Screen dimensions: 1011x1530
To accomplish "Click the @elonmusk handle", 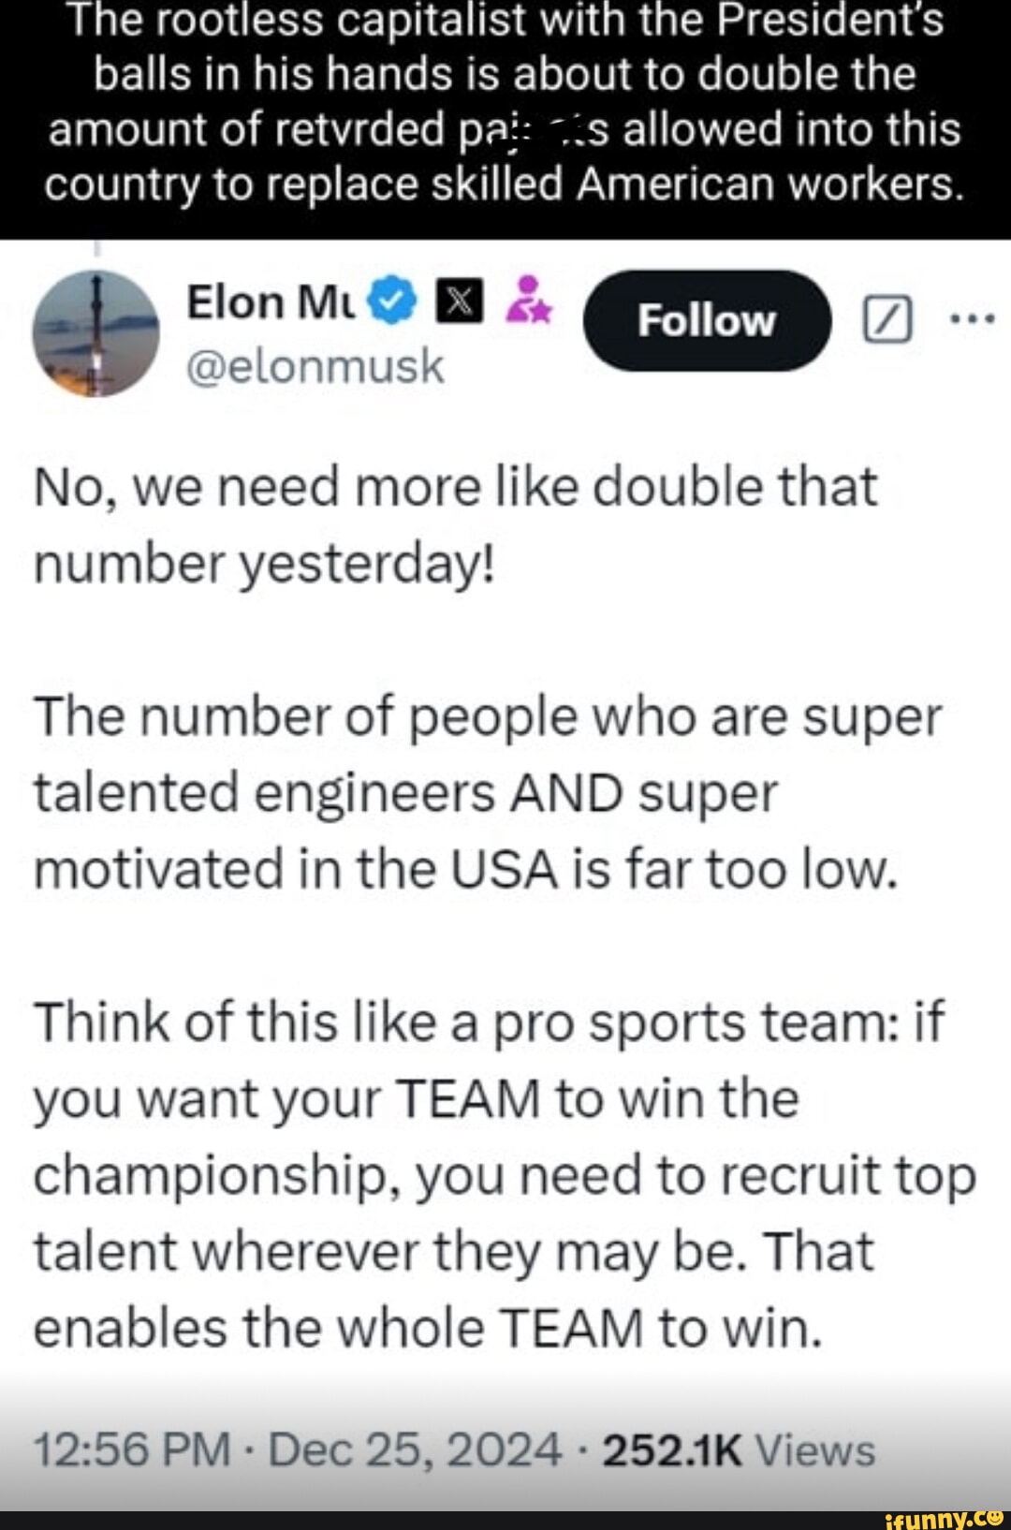I will (x=315, y=365).
